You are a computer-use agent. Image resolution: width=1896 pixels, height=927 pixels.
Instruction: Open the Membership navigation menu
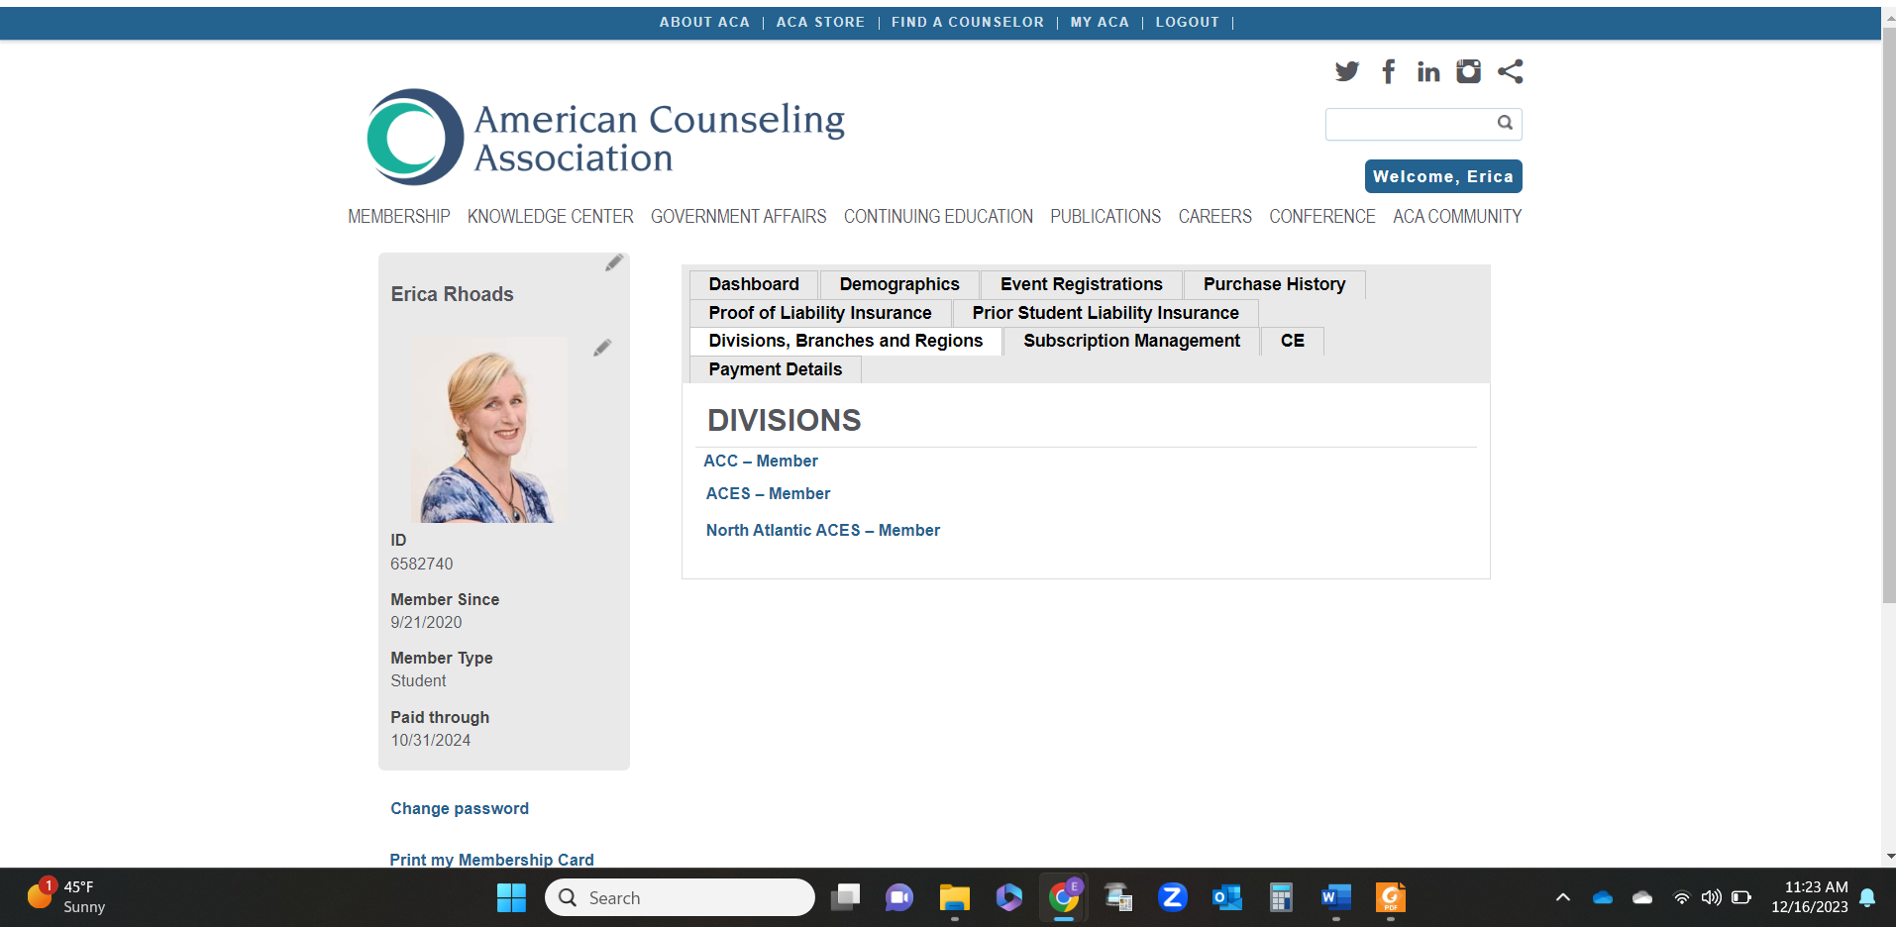398,216
